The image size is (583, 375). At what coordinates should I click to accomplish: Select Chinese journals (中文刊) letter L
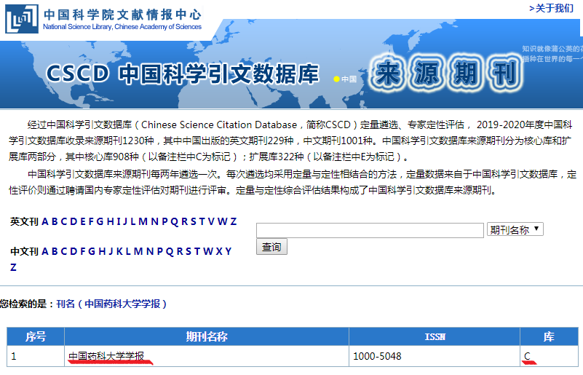(128, 251)
